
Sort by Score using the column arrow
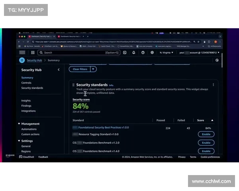(212, 120)
